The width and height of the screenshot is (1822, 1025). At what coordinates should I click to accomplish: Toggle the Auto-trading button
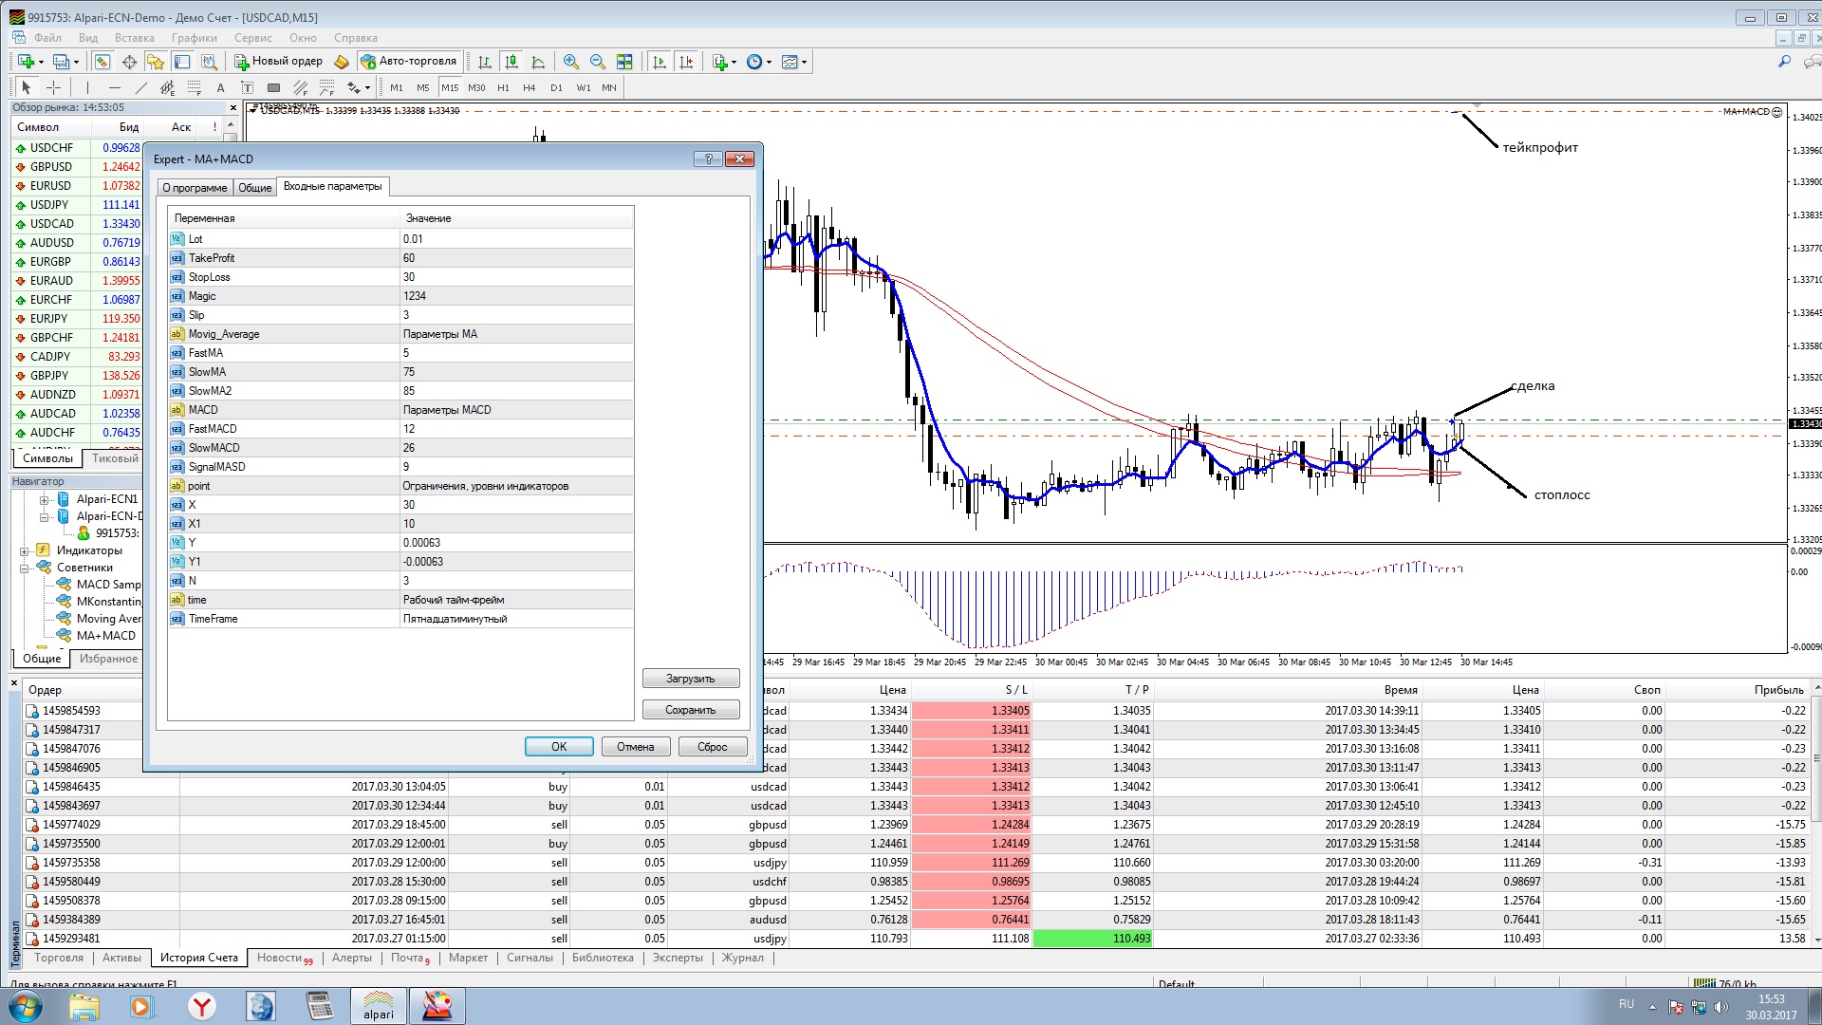click(409, 62)
